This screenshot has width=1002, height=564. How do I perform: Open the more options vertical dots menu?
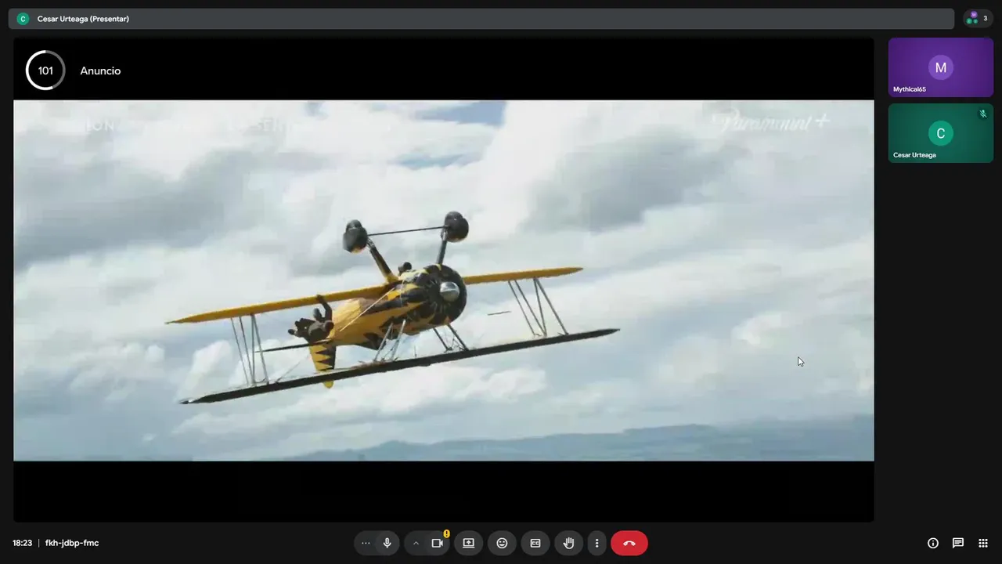tap(597, 543)
